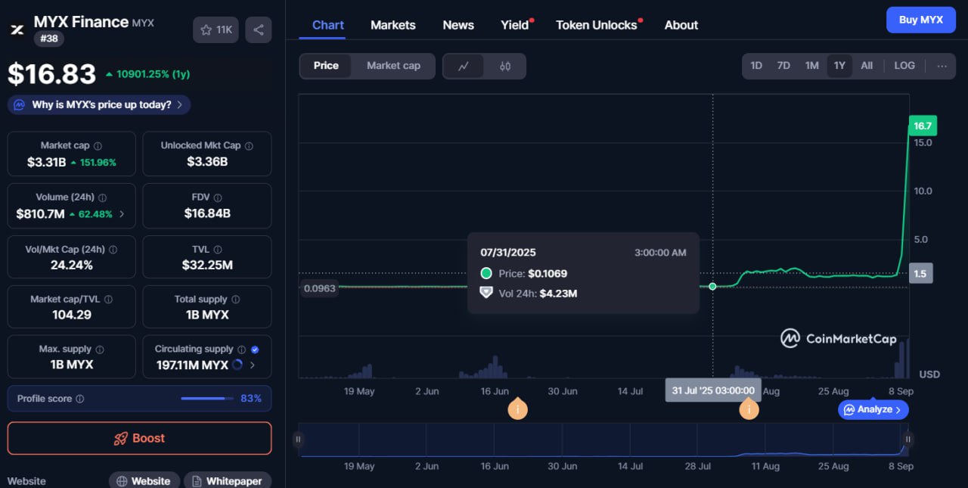Viewport: 968px width, 488px height.
Task: Click the $3.31B market cap value
Action: [x=46, y=162]
